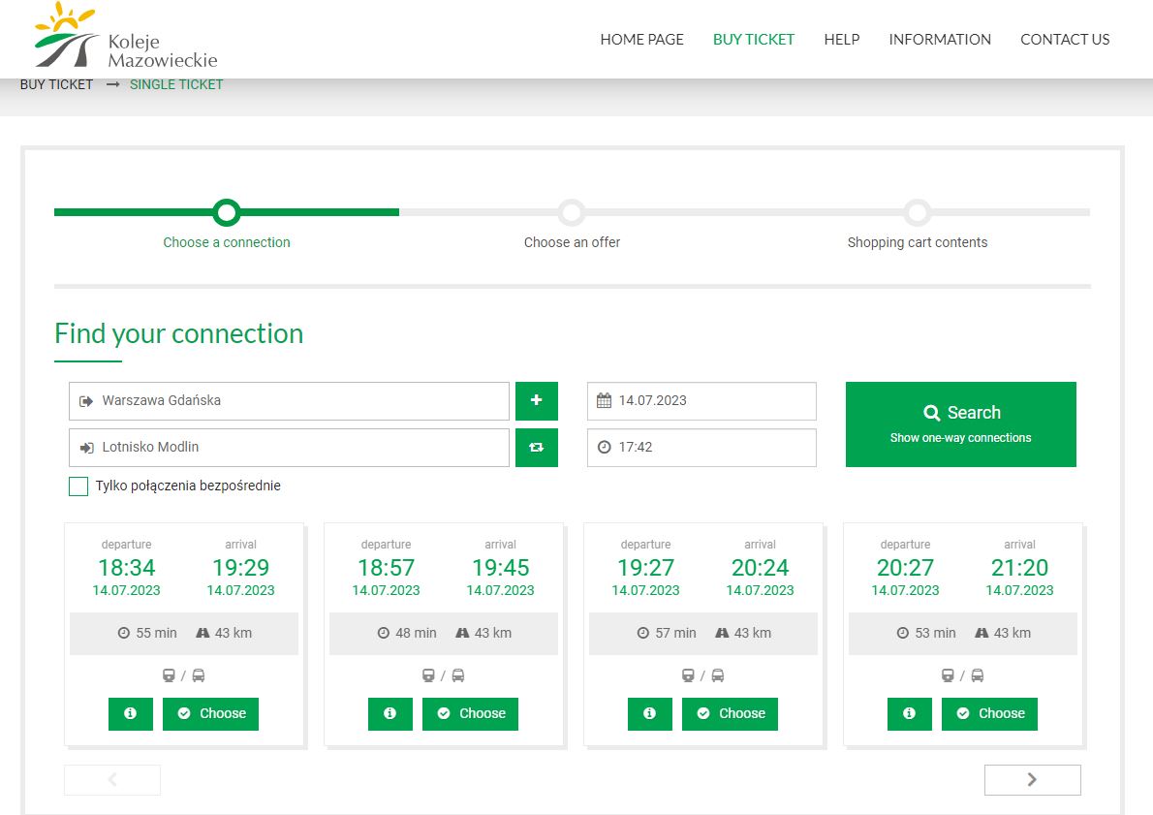Open the date field 14.07.2023
1153x815 pixels.
701,401
